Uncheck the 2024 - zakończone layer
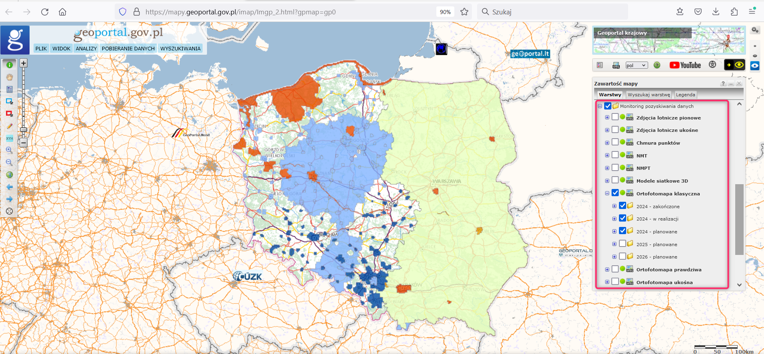Screen dimensions: 764x354 [623, 206]
